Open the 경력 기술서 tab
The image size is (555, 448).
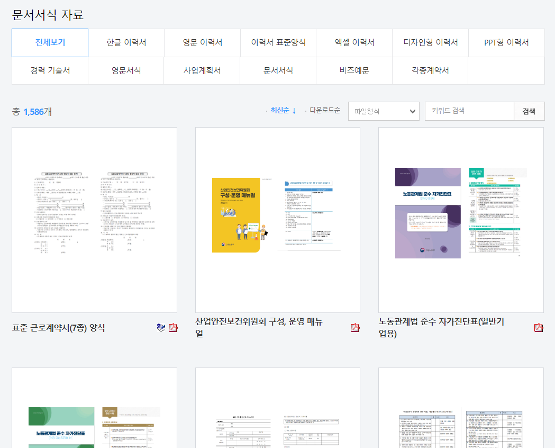(50, 70)
